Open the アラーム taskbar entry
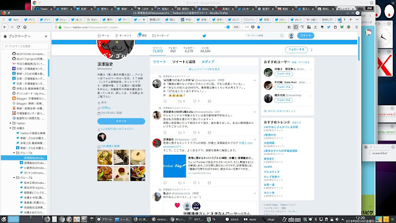 point(105,219)
